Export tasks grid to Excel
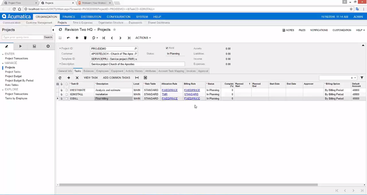Viewport: 367px width, 195px height. [145, 78]
